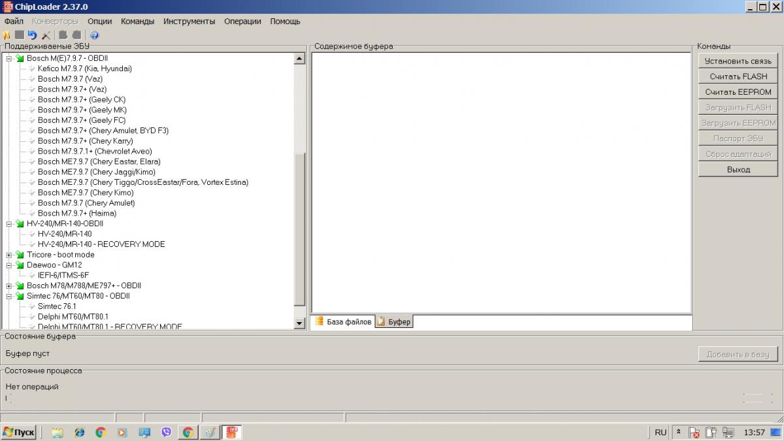
Task: Click the Выход button
Action: click(738, 169)
